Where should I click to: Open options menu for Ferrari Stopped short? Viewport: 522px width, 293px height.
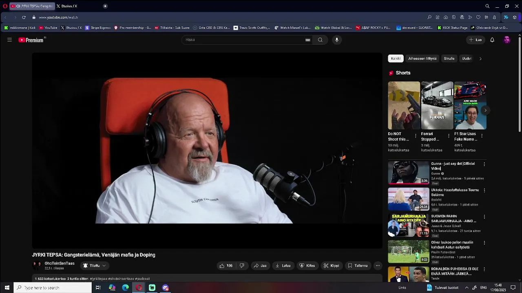pyautogui.click(x=449, y=136)
